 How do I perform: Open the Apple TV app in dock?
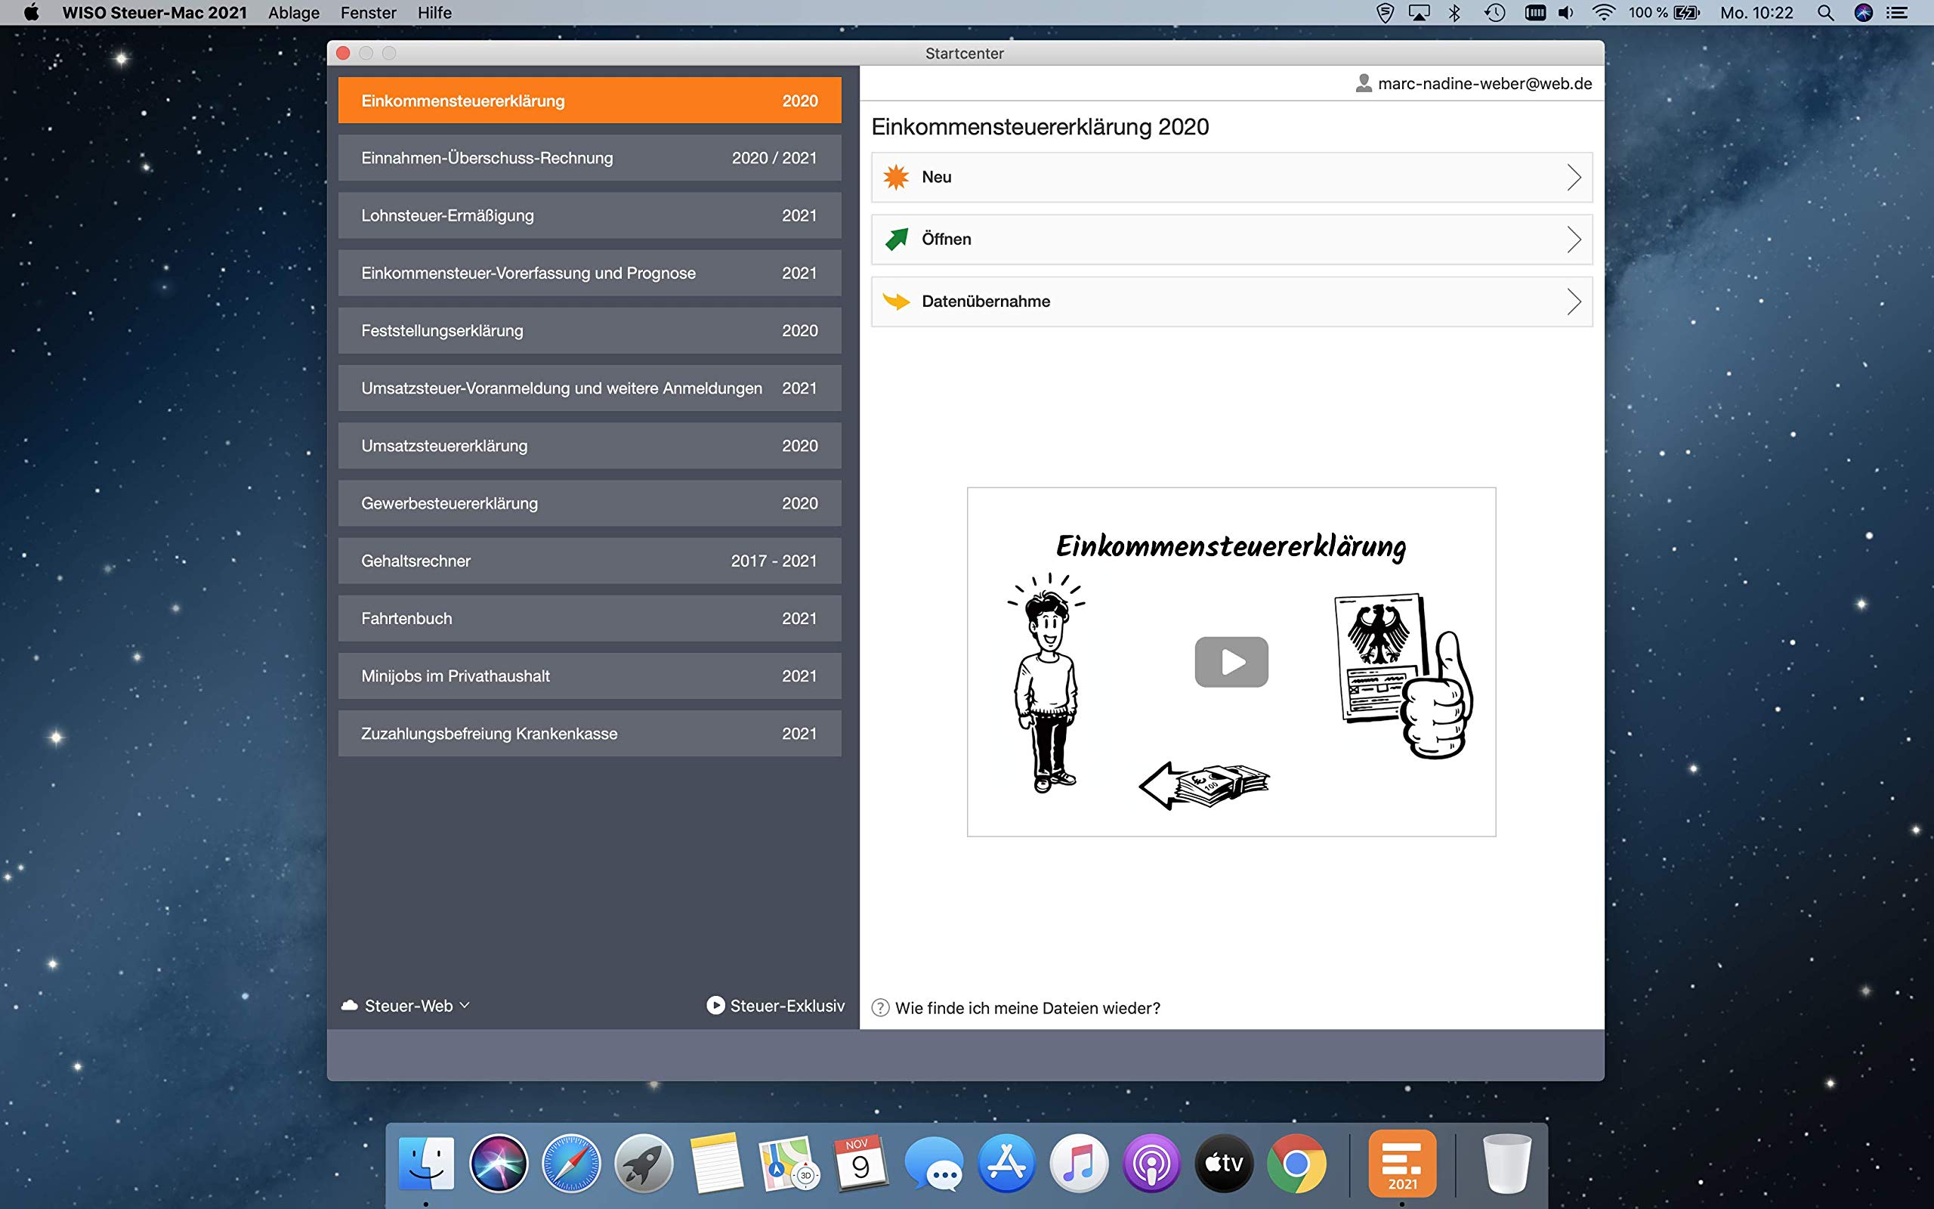[1224, 1164]
